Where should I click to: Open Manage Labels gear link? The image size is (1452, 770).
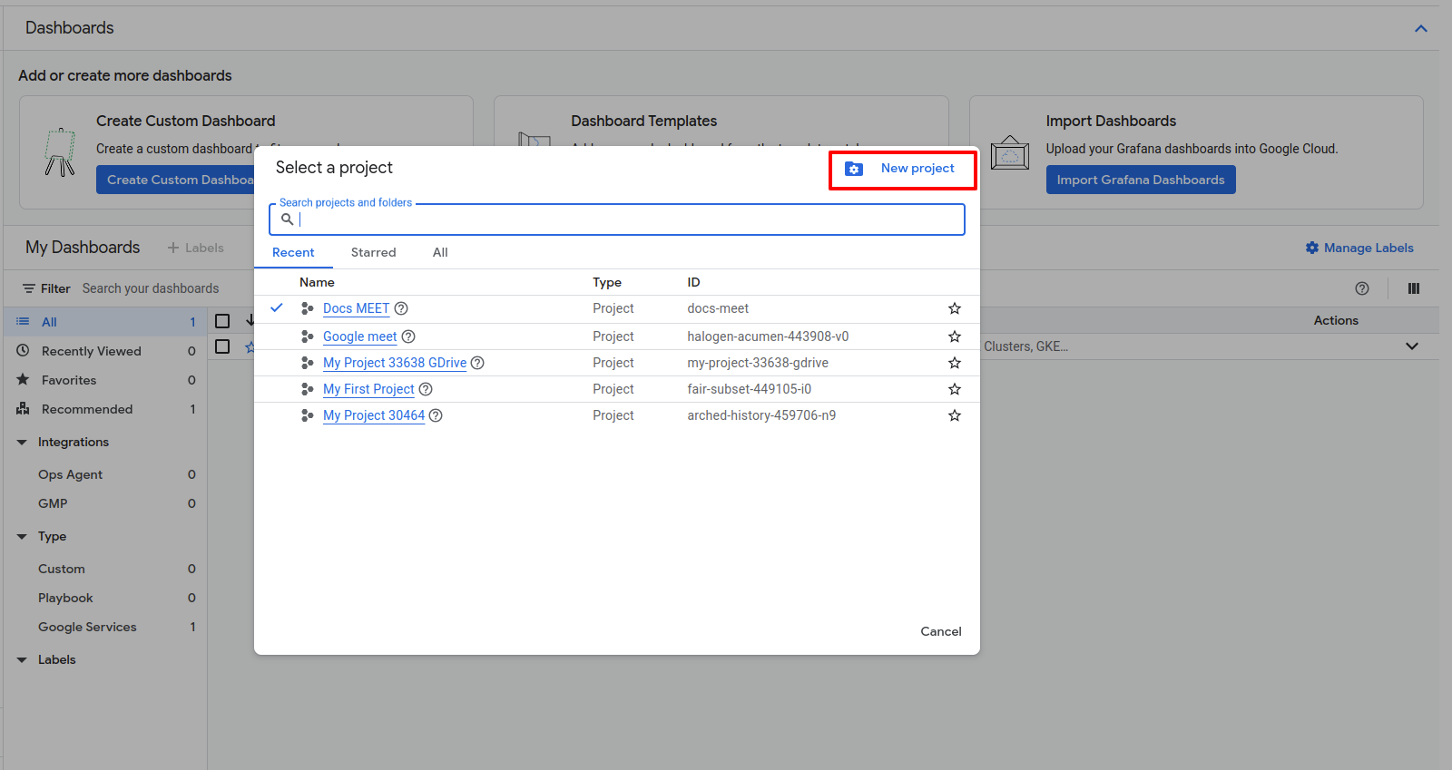[x=1359, y=248]
